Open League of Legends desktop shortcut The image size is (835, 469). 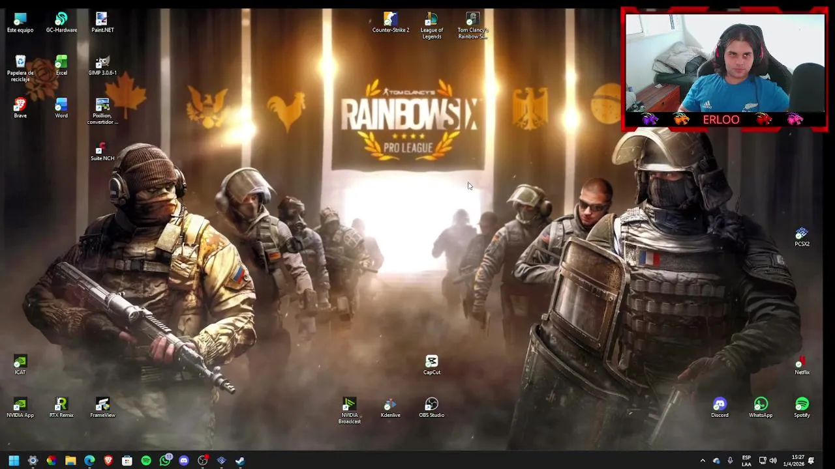(432, 25)
